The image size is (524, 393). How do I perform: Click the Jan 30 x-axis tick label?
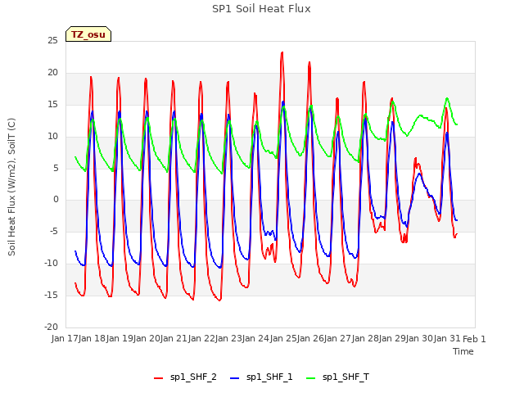[419, 339]
